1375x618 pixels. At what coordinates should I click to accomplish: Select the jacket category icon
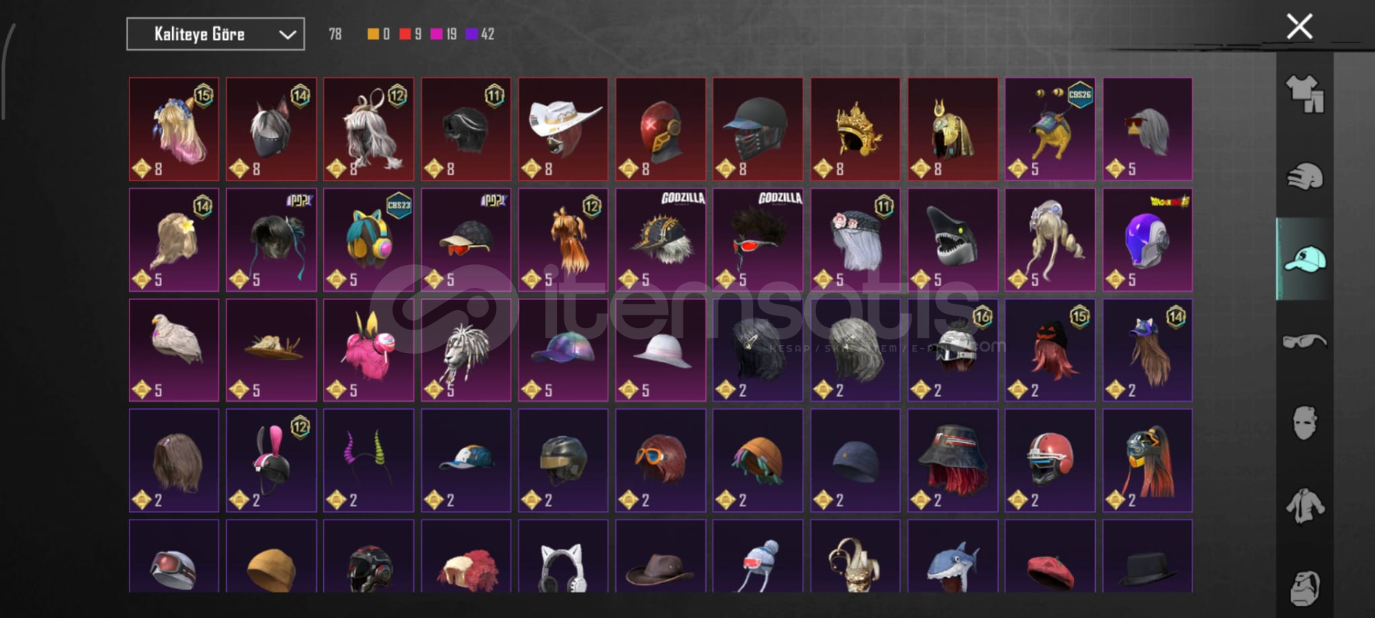coord(1305,506)
